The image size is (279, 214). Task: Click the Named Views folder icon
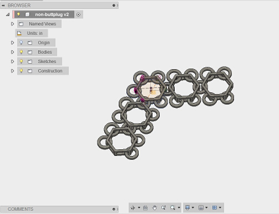click(x=21, y=24)
